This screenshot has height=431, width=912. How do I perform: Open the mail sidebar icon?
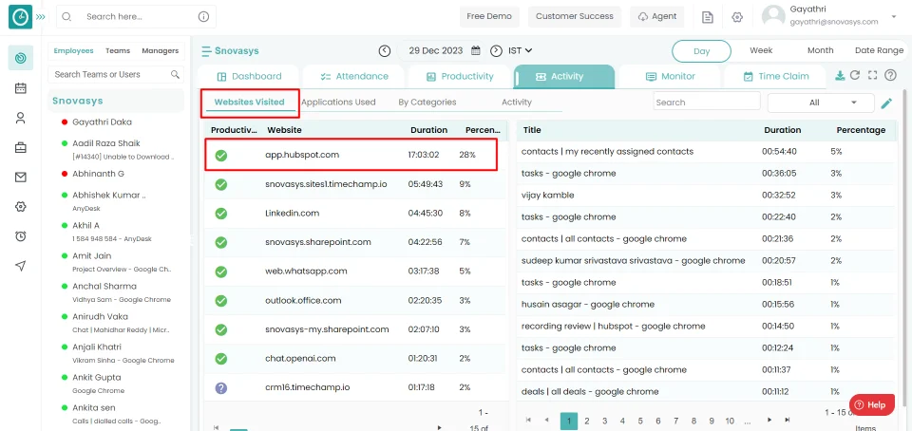20,178
